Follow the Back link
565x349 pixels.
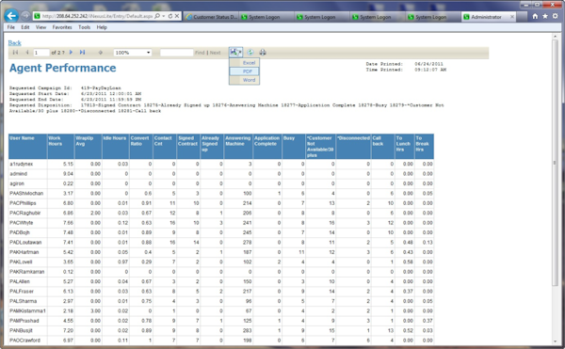click(x=15, y=43)
